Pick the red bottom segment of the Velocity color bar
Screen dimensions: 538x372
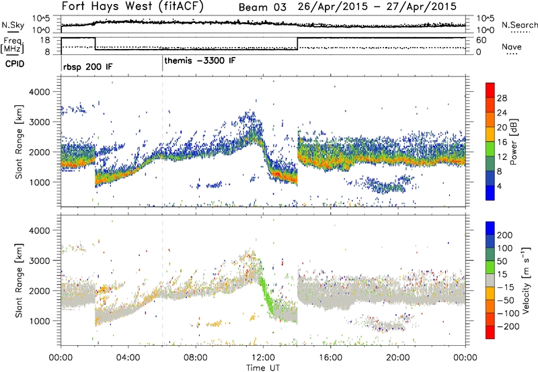coord(490,332)
